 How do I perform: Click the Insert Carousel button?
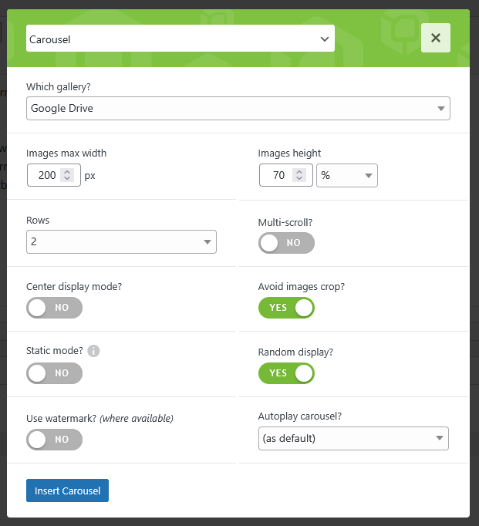[x=67, y=491]
